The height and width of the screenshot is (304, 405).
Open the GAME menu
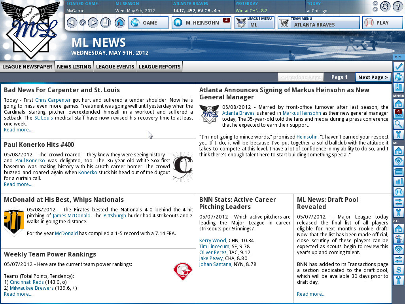coord(149,23)
